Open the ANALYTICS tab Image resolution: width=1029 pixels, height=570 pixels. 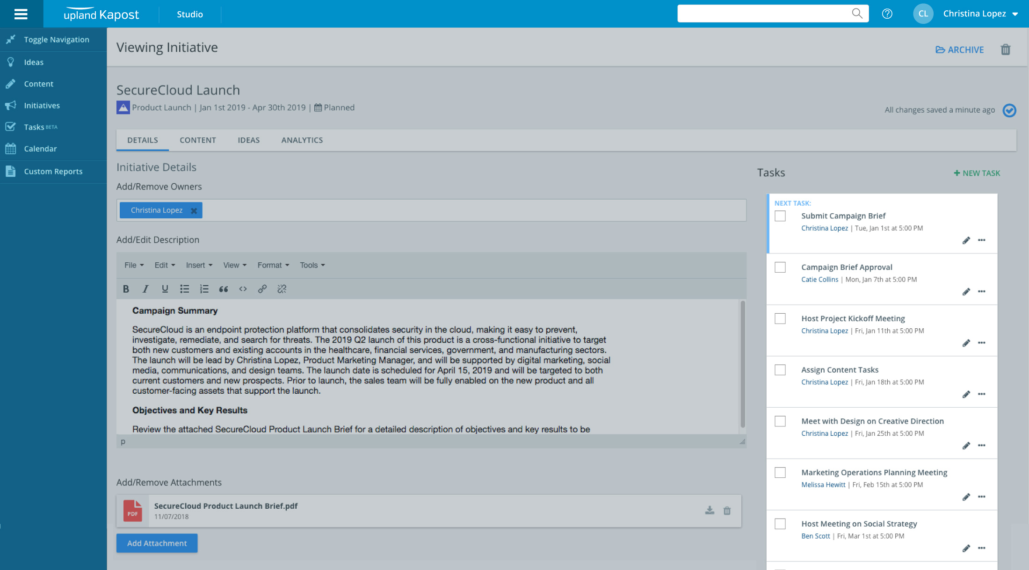[x=302, y=140]
